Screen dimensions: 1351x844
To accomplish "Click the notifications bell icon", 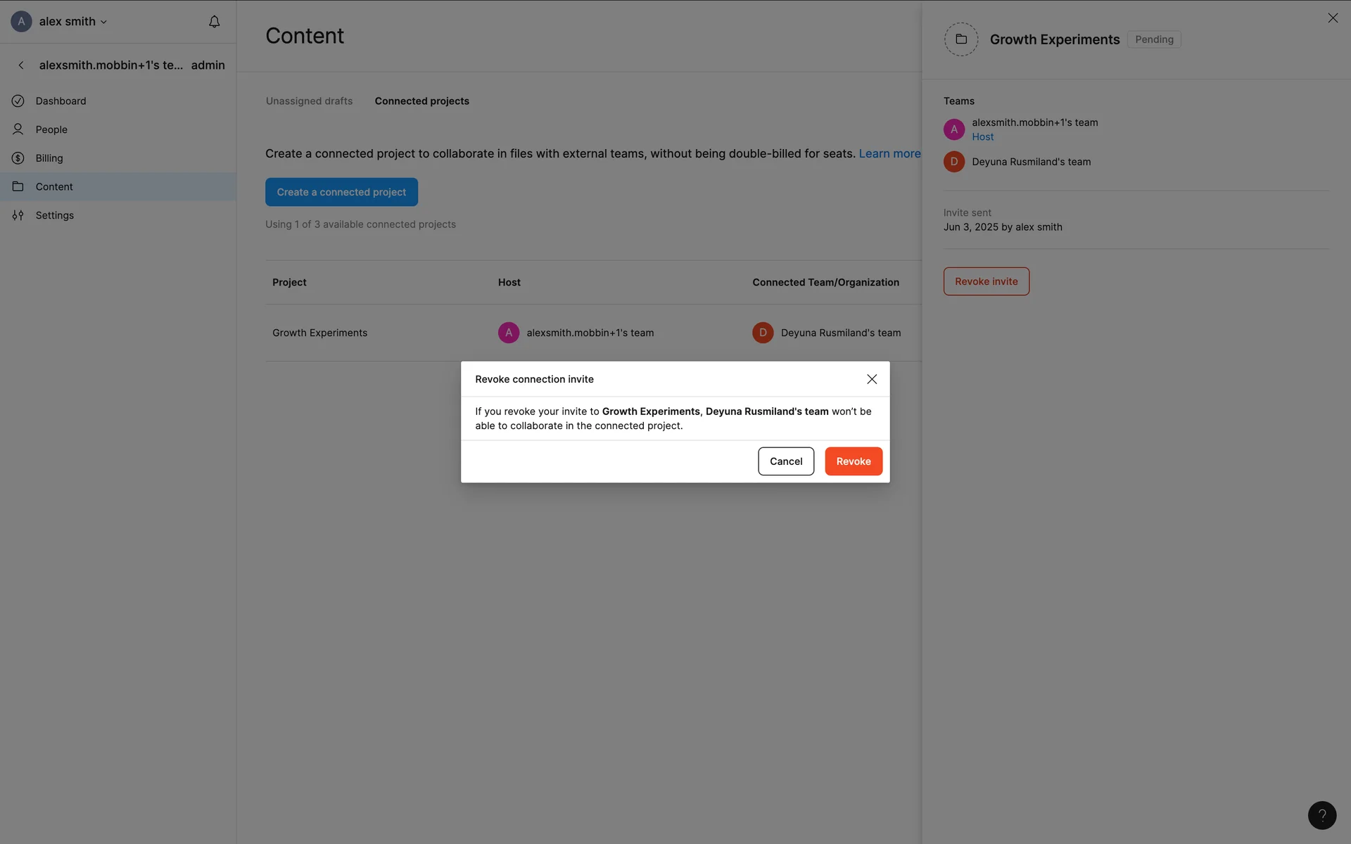I will click(214, 22).
